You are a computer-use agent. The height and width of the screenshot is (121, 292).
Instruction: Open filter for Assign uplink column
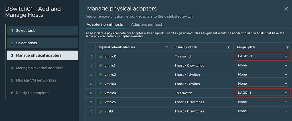click(x=287, y=47)
